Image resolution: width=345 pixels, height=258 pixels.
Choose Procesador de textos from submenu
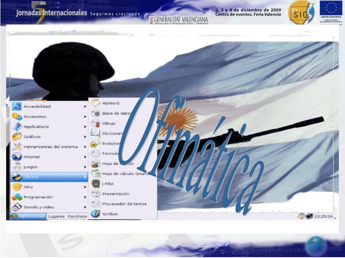pos(123,204)
